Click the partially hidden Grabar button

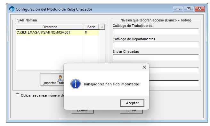83,111
